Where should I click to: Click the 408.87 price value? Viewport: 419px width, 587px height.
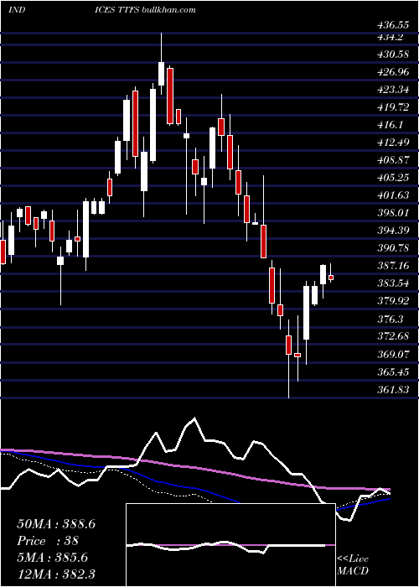(x=393, y=160)
